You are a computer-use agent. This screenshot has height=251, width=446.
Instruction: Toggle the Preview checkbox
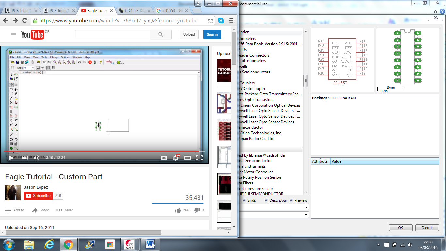[291, 200]
